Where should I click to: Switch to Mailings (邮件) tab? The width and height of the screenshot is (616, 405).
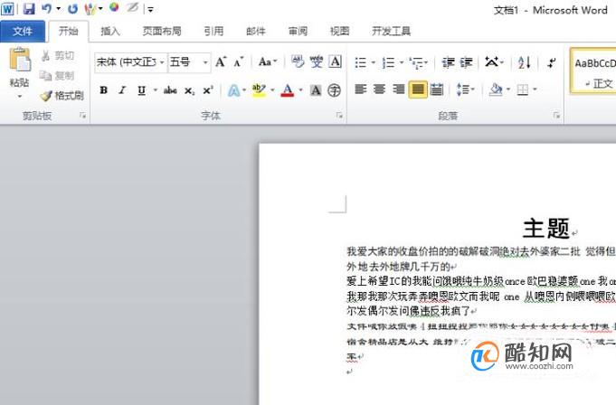256,31
